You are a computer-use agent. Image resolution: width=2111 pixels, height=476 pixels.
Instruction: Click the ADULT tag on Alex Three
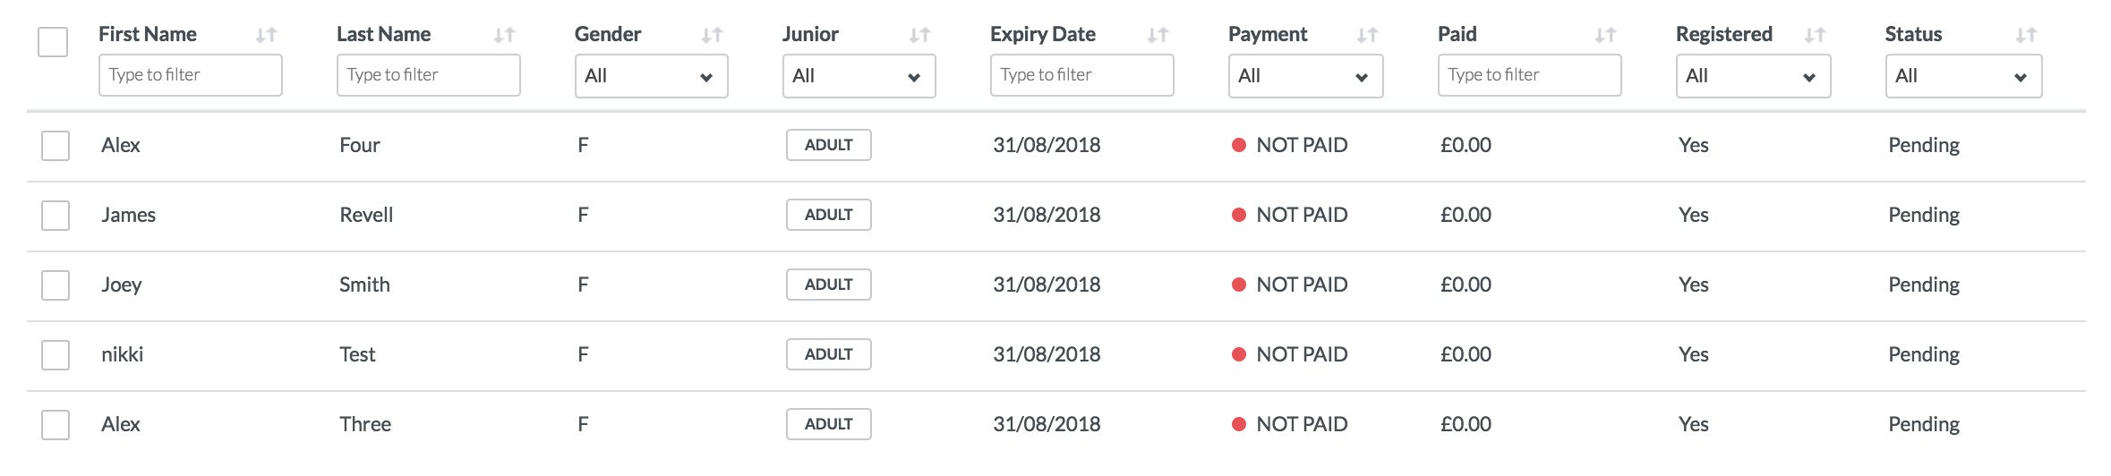tap(828, 424)
